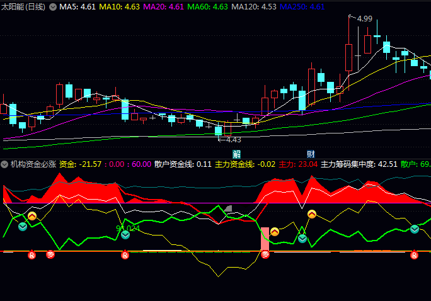Image resolution: width=431 pixels, height=301 pixels.
Task: Open the dropdown beside 太阳能(日线) title
Action: click(x=53, y=7)
